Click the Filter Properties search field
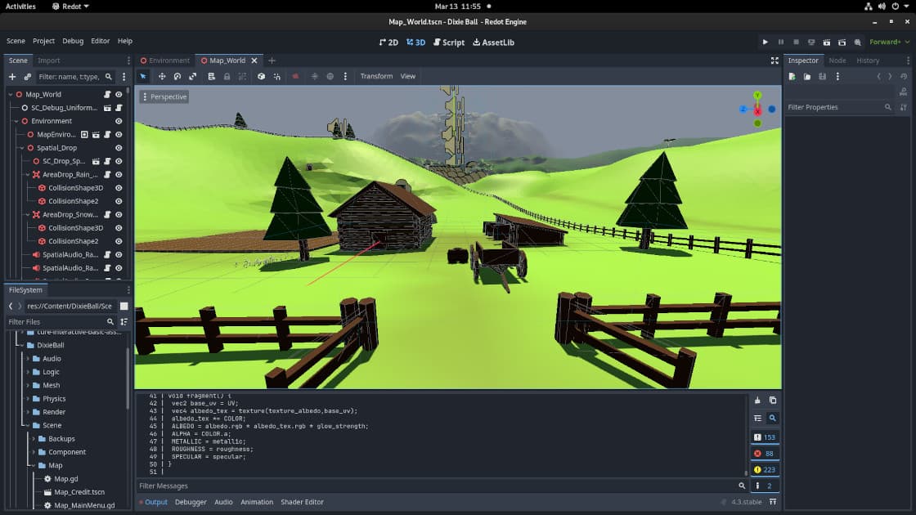This screenshot has height=515, width=916. [x=834, y=107]
